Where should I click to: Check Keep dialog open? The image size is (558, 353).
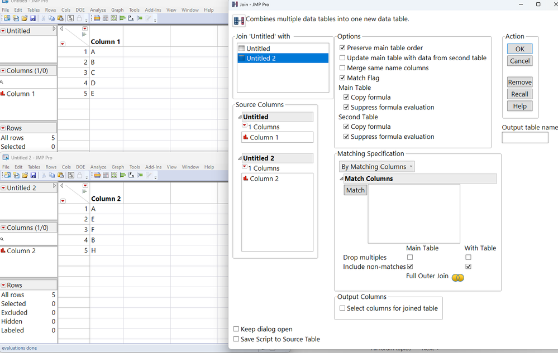[236, 329]
